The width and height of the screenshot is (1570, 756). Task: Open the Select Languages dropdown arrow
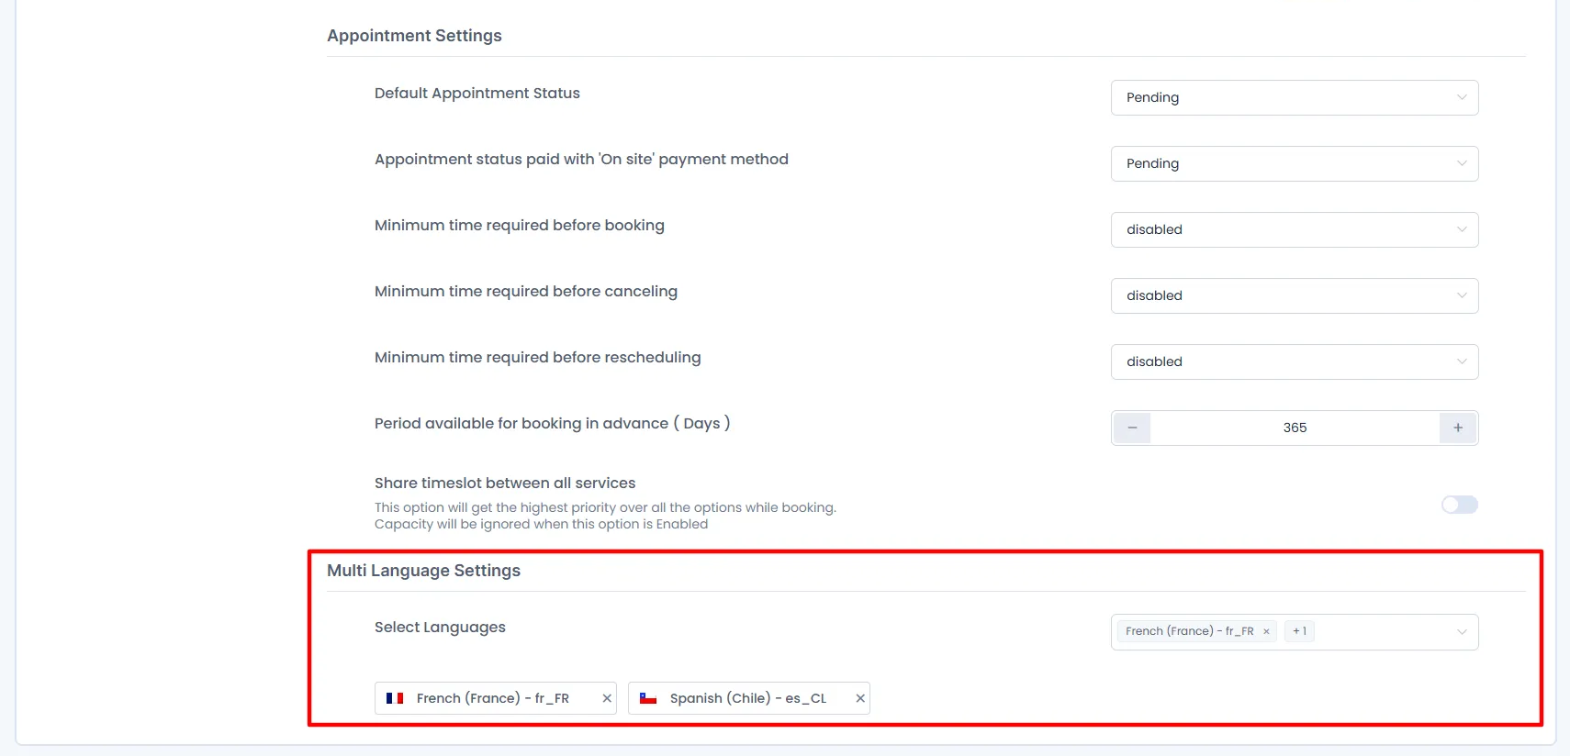pos(1462,631)
